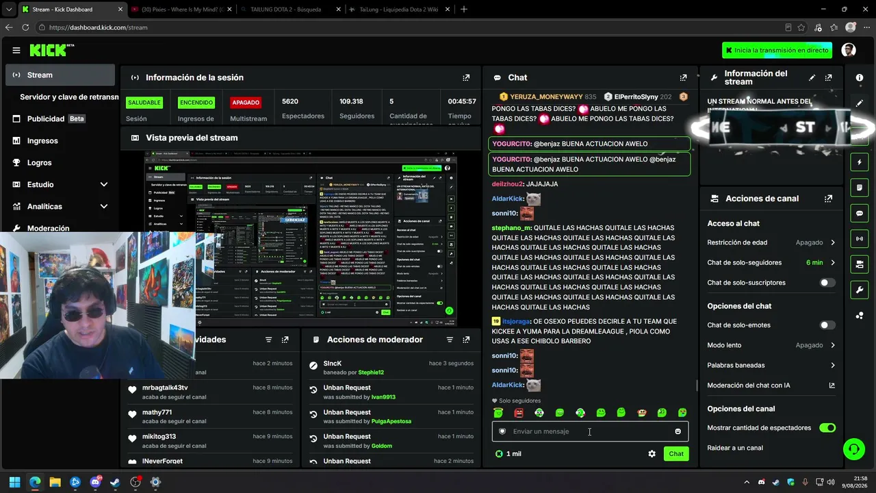Image resolution: width=876 pixels, height=493 pixels.
Task: Reload the page with the refresh button
Action: [x=25, y=27]
